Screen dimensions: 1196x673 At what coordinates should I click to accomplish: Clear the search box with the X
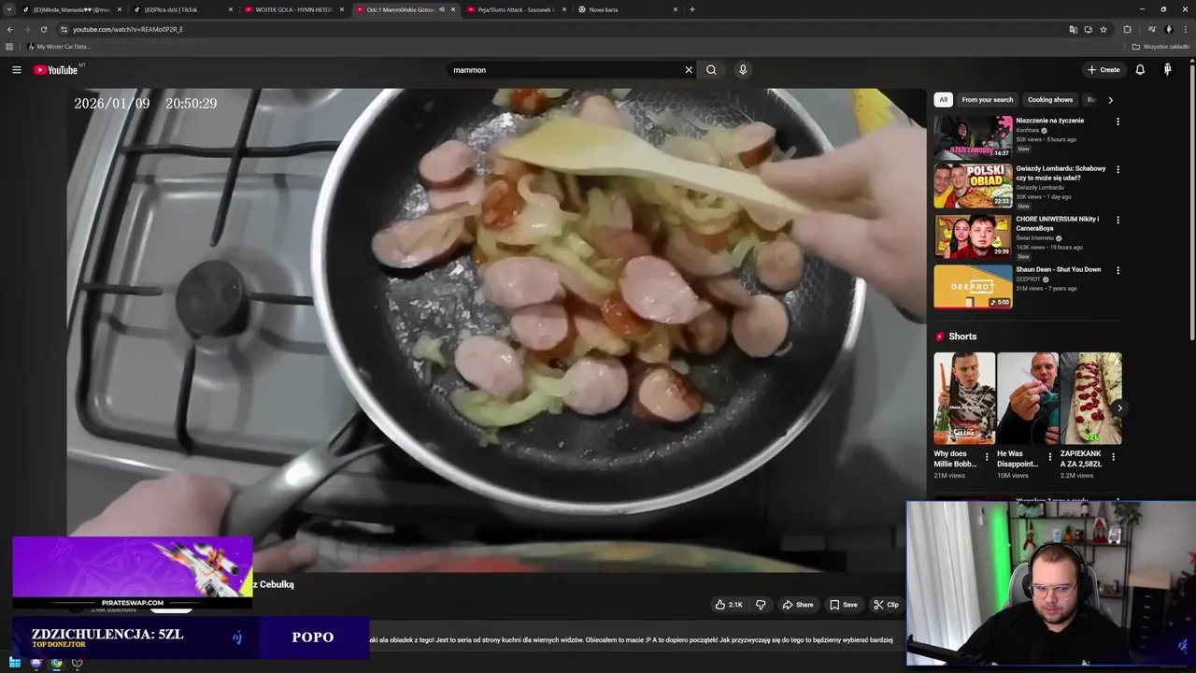(x=689, y=70)
